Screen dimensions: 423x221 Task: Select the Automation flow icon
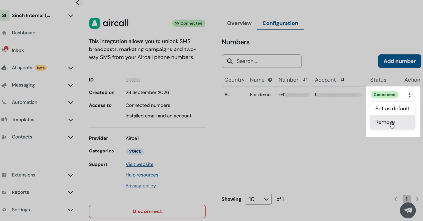[4, 102]
